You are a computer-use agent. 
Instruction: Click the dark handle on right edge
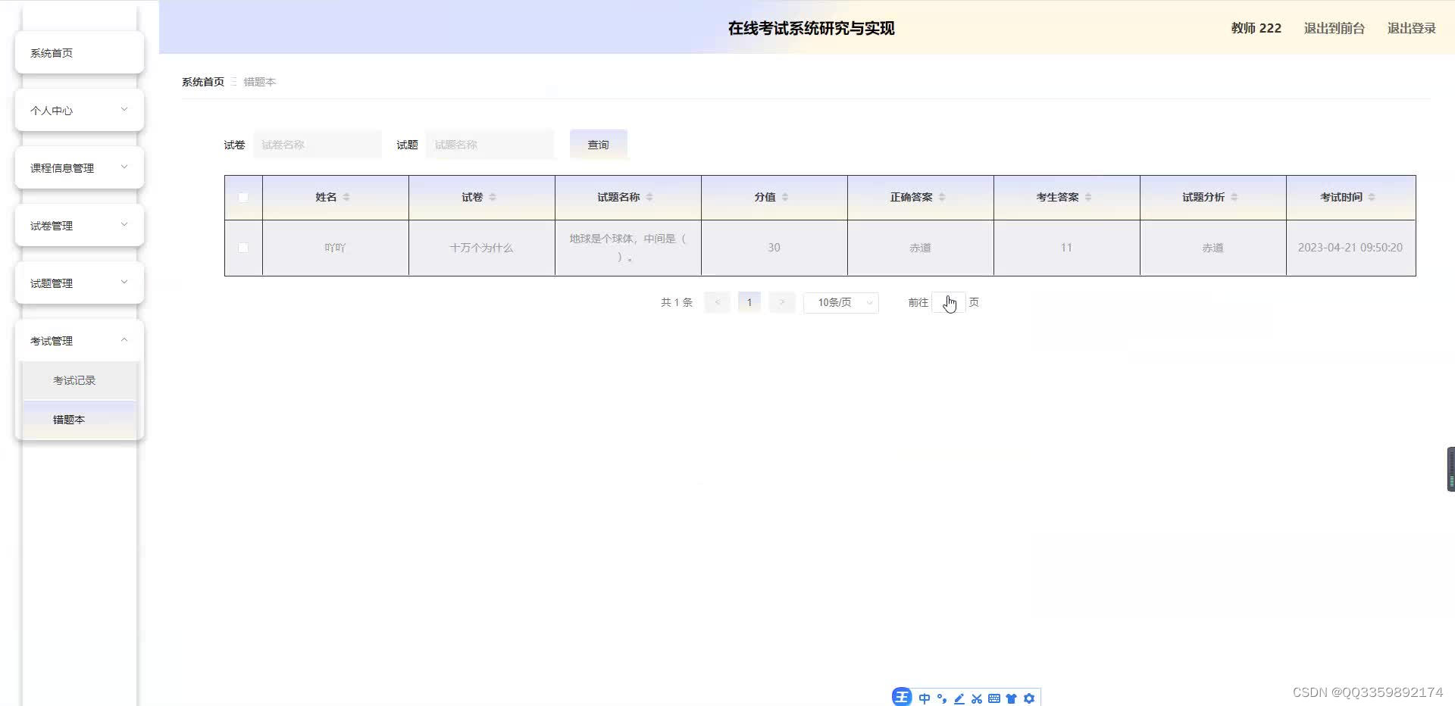point(1450,470)
